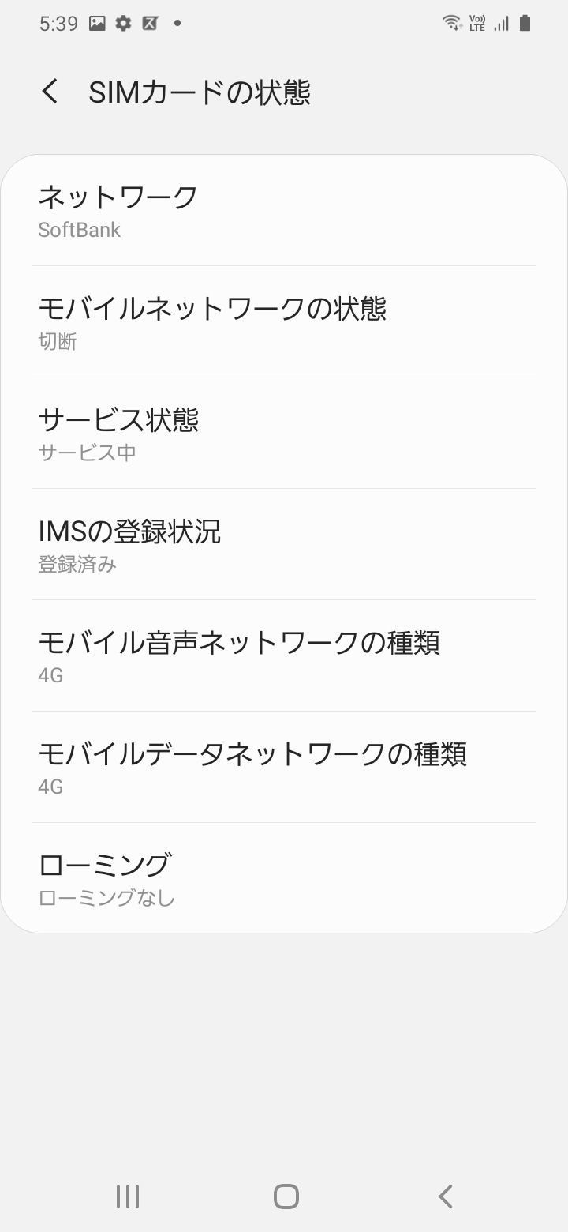Choose the モバイル音声ネットワークの種類 row
The width and height of the screenshot is (568, 1232).
[284, 656]
